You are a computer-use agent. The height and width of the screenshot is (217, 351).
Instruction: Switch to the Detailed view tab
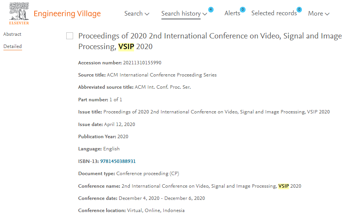tap(13, 46)
